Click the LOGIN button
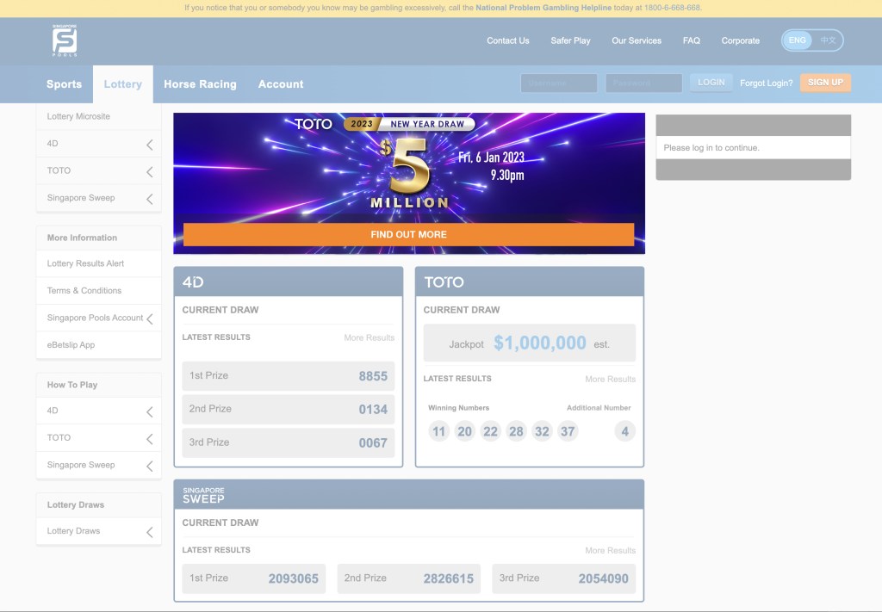 pyautogui.click(x=711, y=83)
